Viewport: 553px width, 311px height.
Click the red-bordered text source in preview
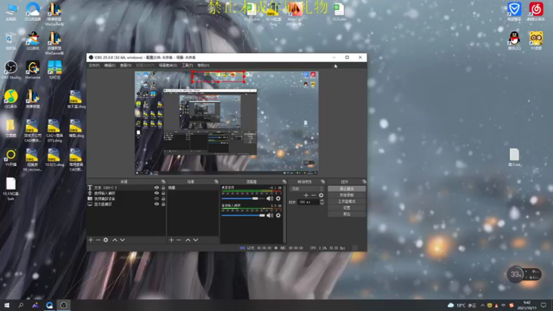[x=218, y=77]
